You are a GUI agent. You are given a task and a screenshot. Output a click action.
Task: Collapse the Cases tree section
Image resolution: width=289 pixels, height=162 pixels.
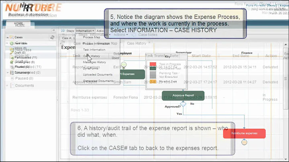pos(7,37)
